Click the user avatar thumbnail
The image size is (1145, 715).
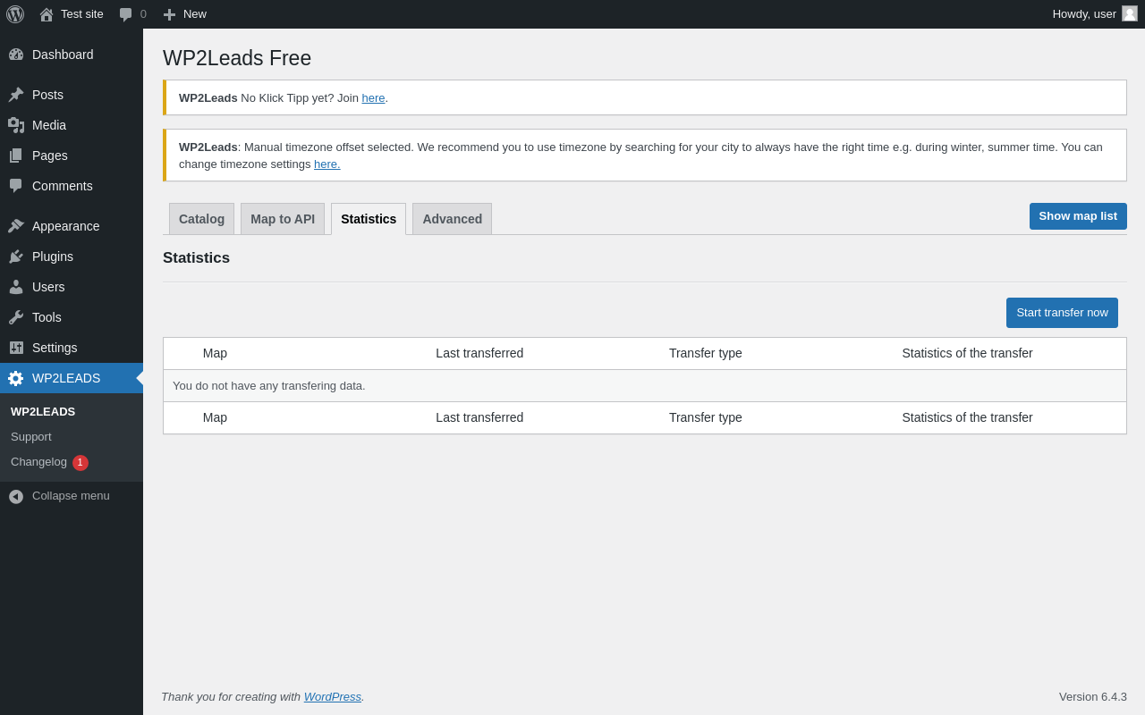pyautogui.click(x=1130, y=13)
